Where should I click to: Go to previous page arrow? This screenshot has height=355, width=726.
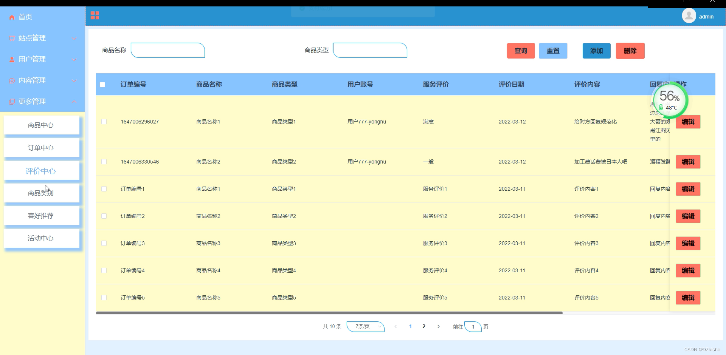point(396,327)
